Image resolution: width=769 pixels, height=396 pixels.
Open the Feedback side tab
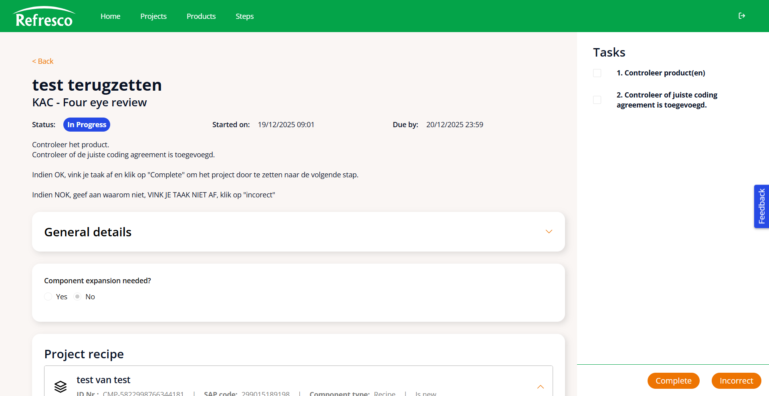[x=761, y=206]
